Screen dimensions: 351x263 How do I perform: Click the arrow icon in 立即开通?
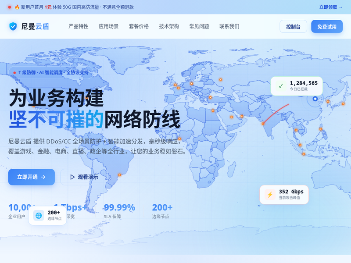pos(43,177)
